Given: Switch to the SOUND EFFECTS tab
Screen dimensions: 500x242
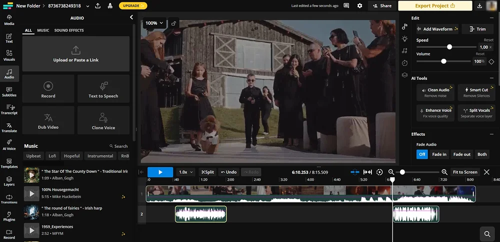Looking at the screenshot, I should pyautogui.click(x=69, y=30).
